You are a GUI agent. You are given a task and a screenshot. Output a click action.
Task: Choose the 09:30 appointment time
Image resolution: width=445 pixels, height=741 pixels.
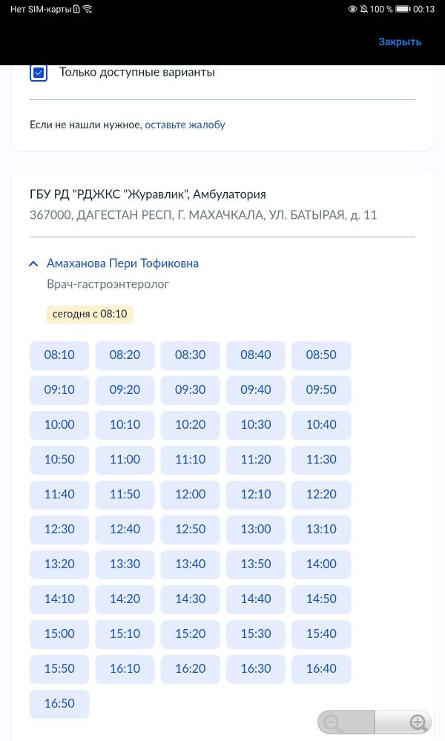[190, 389]
